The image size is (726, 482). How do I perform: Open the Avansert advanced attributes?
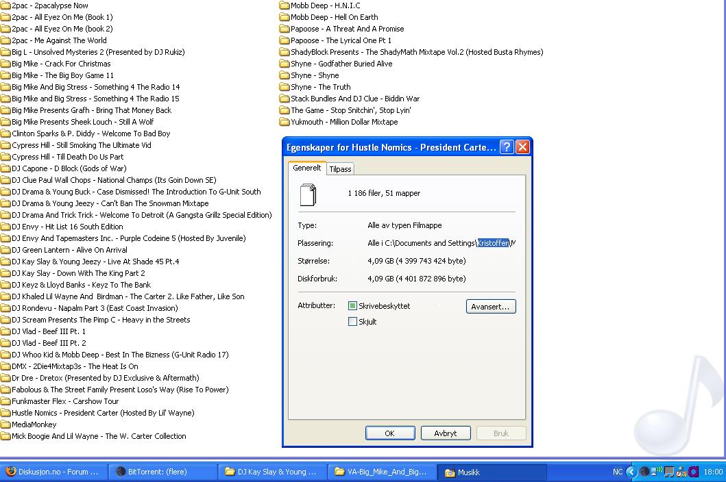pyautogui.click(x=491, y=306)
